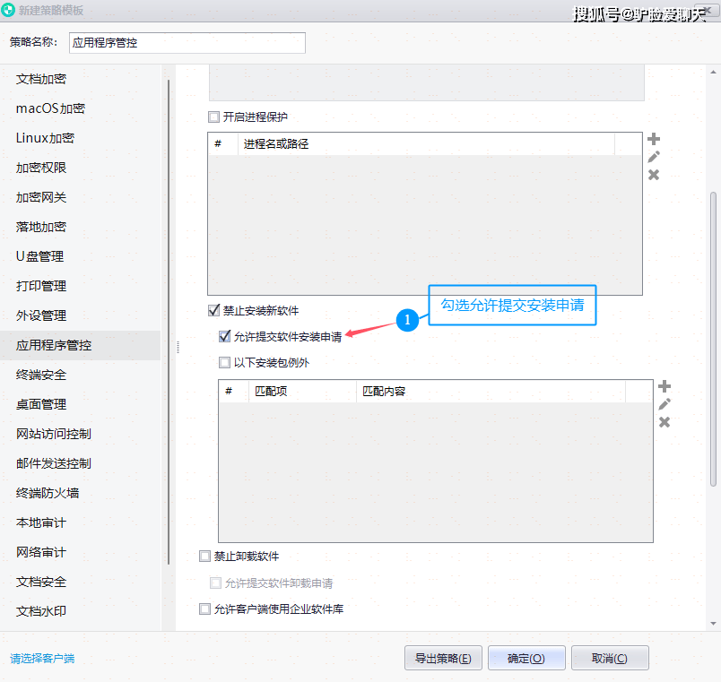
Task: Open 网站访问控制 section
Action: tap(81, 434)
